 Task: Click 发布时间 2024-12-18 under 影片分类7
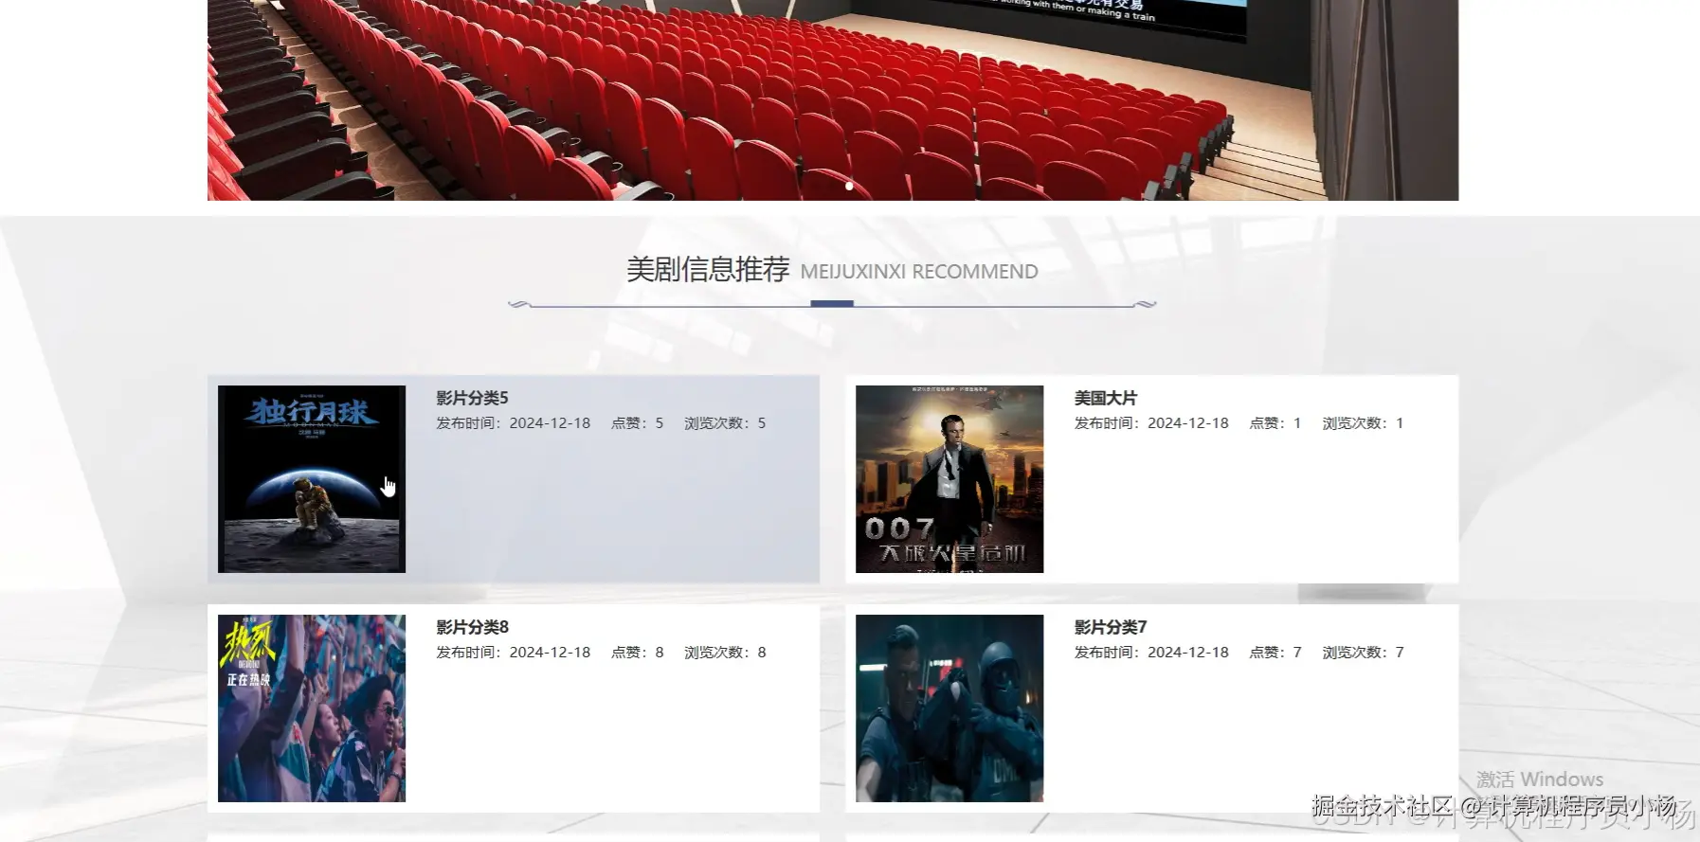click(x=1151, y=653)
